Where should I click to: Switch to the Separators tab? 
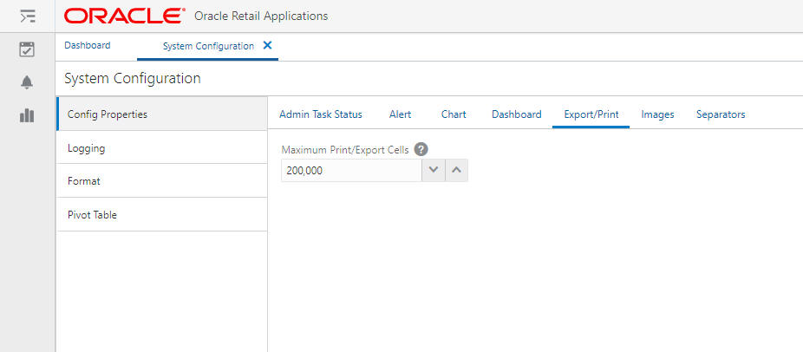click(721, 114)
